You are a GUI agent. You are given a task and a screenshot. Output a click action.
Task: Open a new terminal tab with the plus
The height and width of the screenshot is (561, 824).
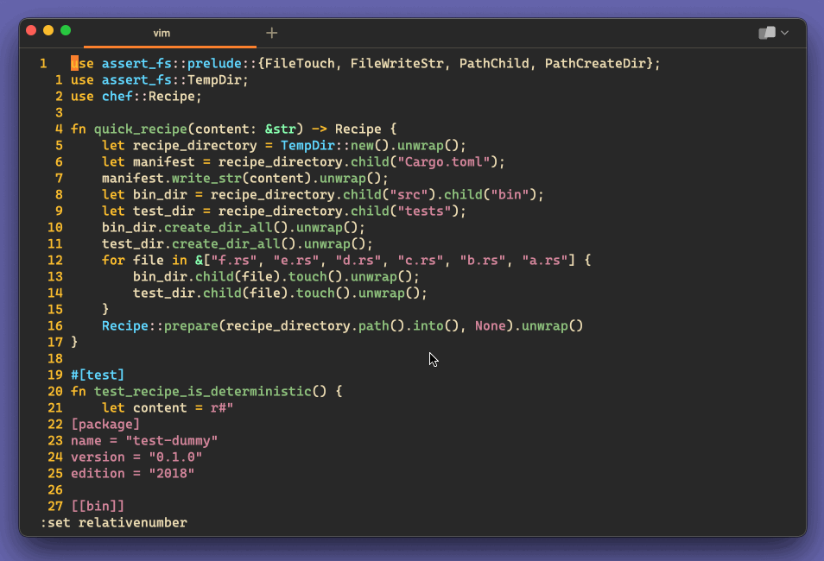[x=271, y=33]
